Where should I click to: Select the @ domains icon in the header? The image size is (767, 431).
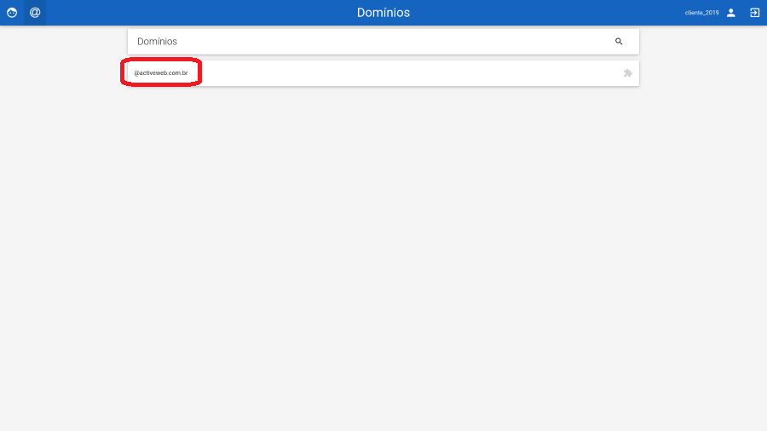[x=35, y=13]
